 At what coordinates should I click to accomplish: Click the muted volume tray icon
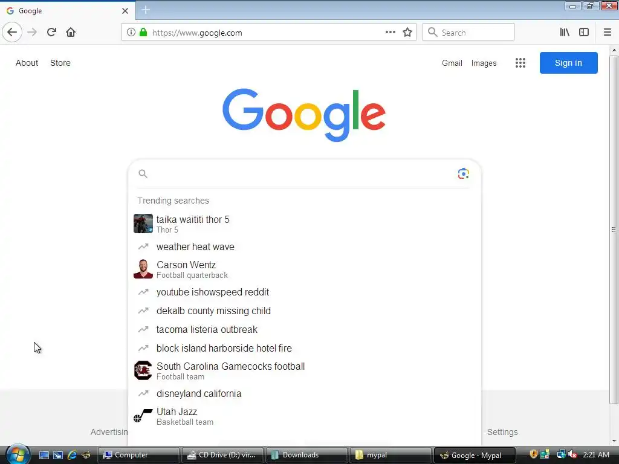pyautogui.click(x=572, y=454)
